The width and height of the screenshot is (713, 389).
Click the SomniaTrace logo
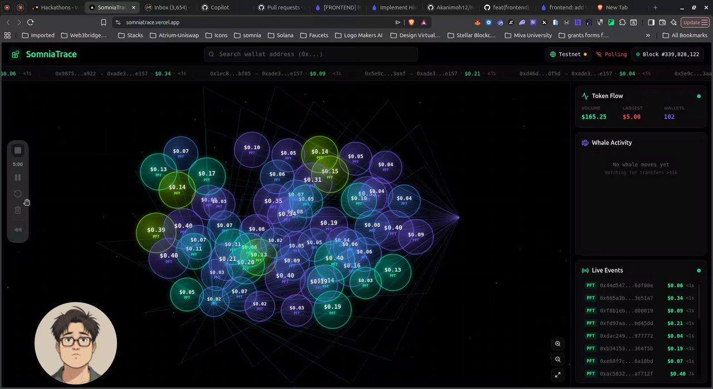pyautogui.click(x=44, y=54)
